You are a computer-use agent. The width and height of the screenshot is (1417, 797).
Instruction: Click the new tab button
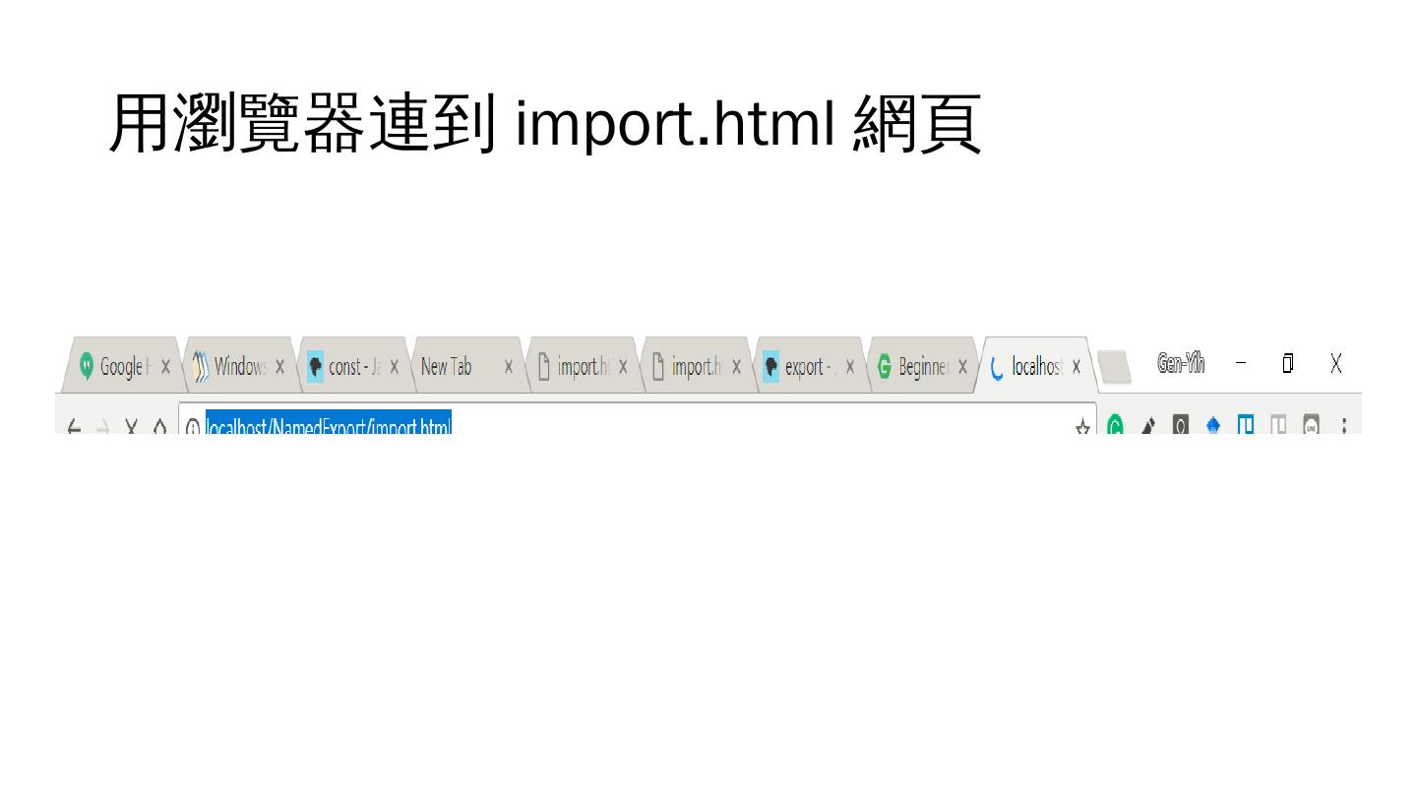[x=1114, y=367]
